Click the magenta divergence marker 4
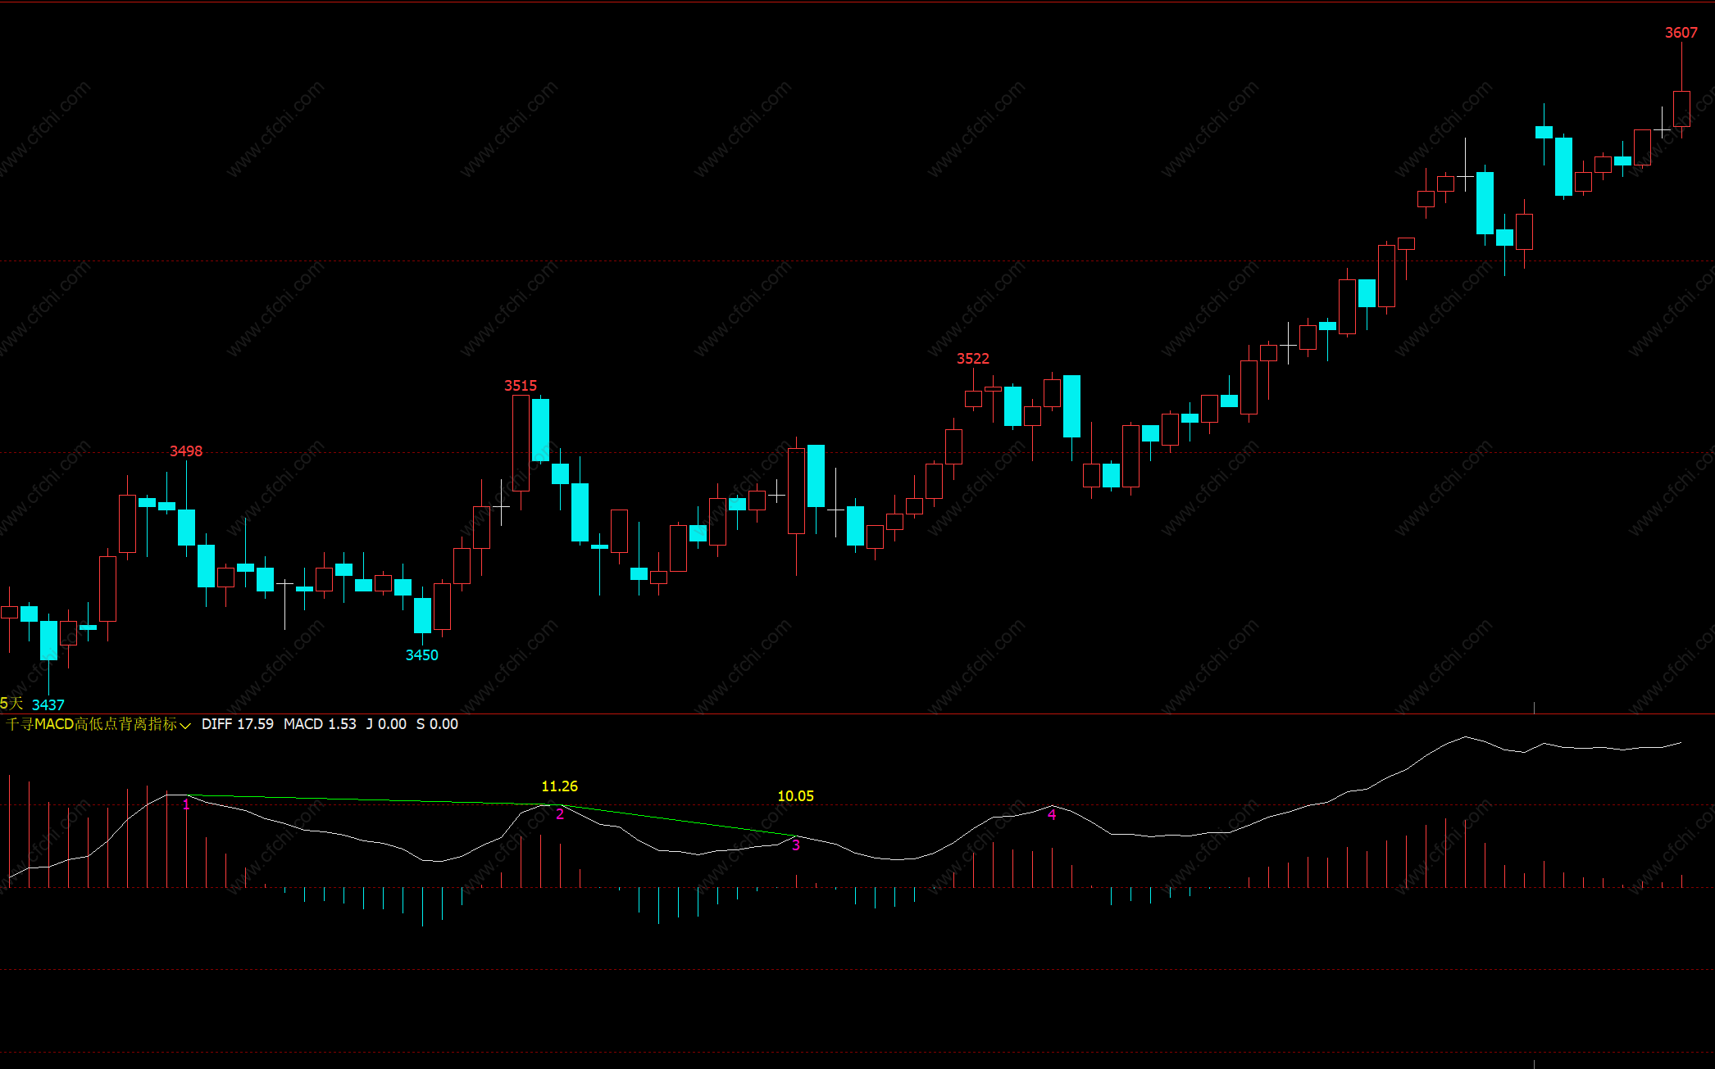This screenshot has height=1069, width=1715. pos(1052,814)
